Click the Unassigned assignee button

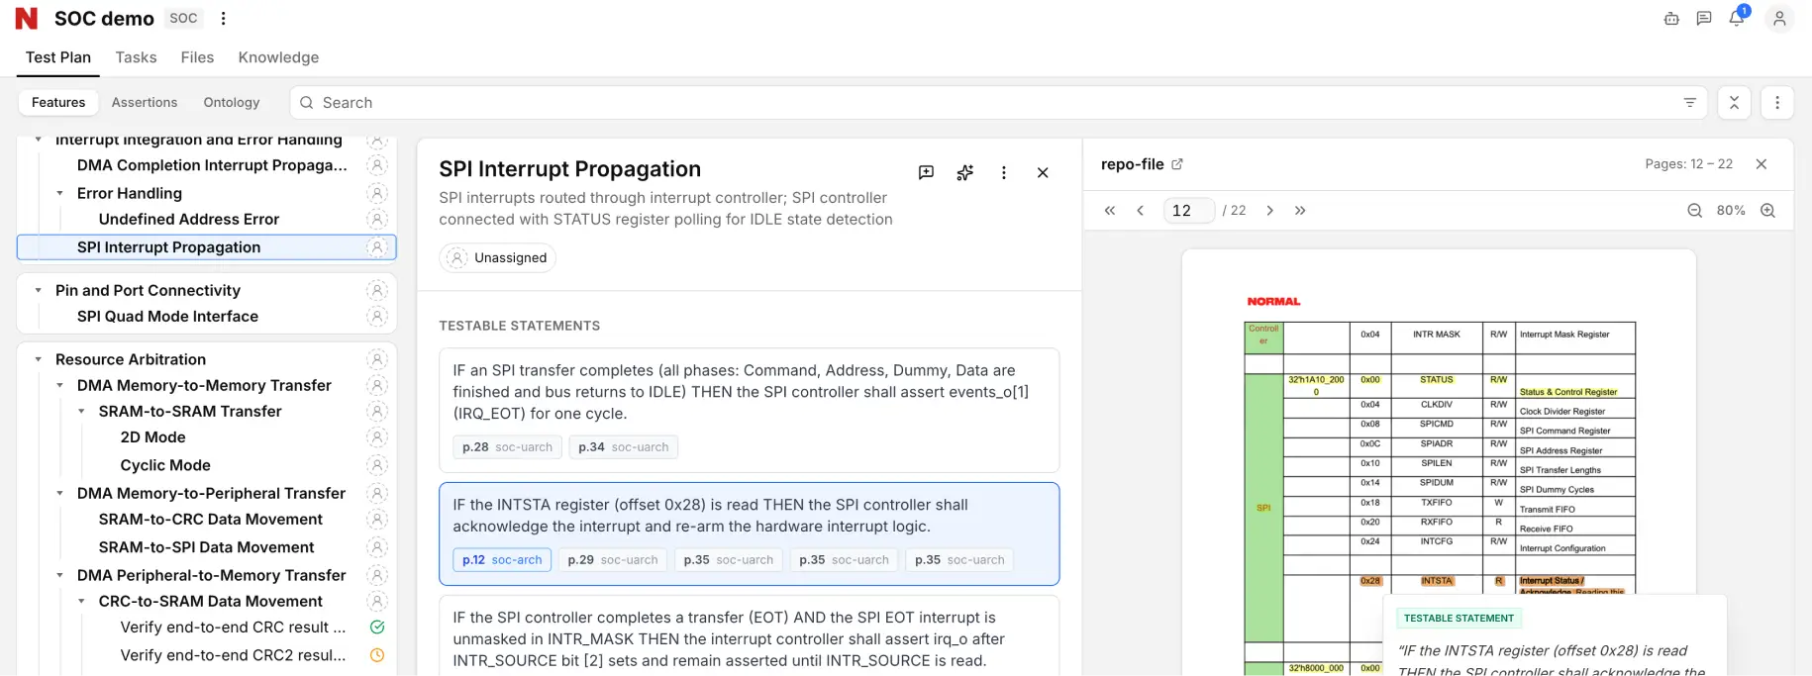pyautogui.click(x=497, y=257)
